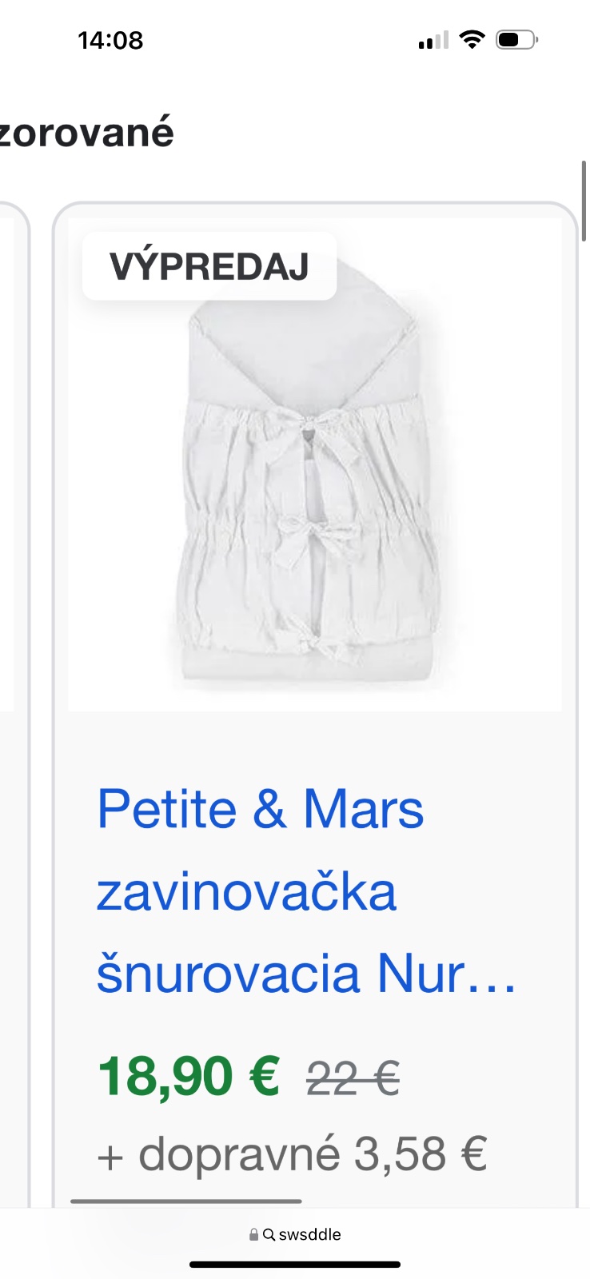This screenshot has height=1279, width=590.
Task: Select the green 18,90 € sale price
Action: pyautogui.click(x=189, y=1076)
